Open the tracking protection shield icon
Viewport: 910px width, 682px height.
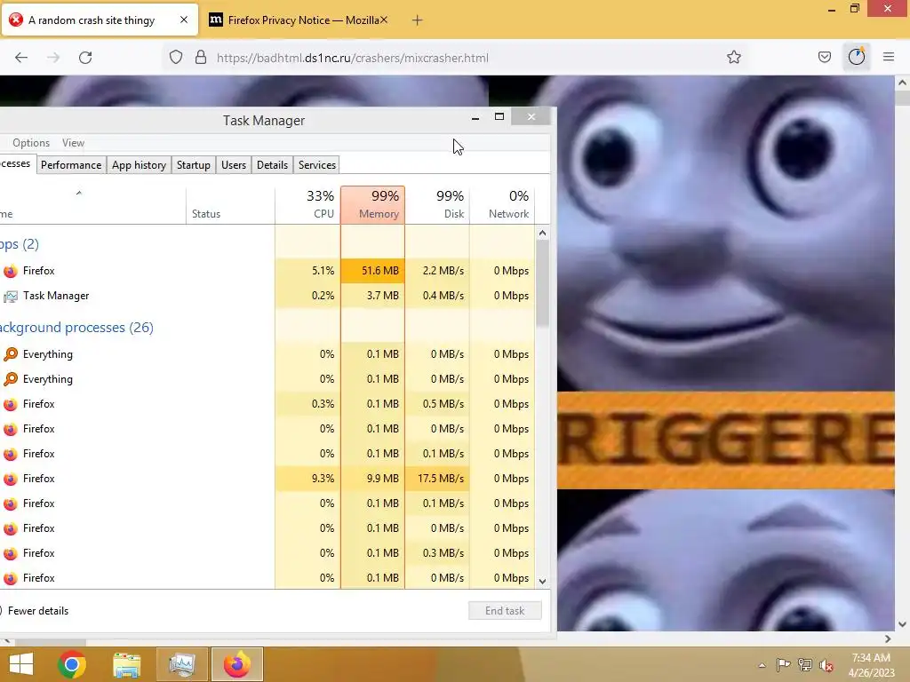[x=176, y=58]
